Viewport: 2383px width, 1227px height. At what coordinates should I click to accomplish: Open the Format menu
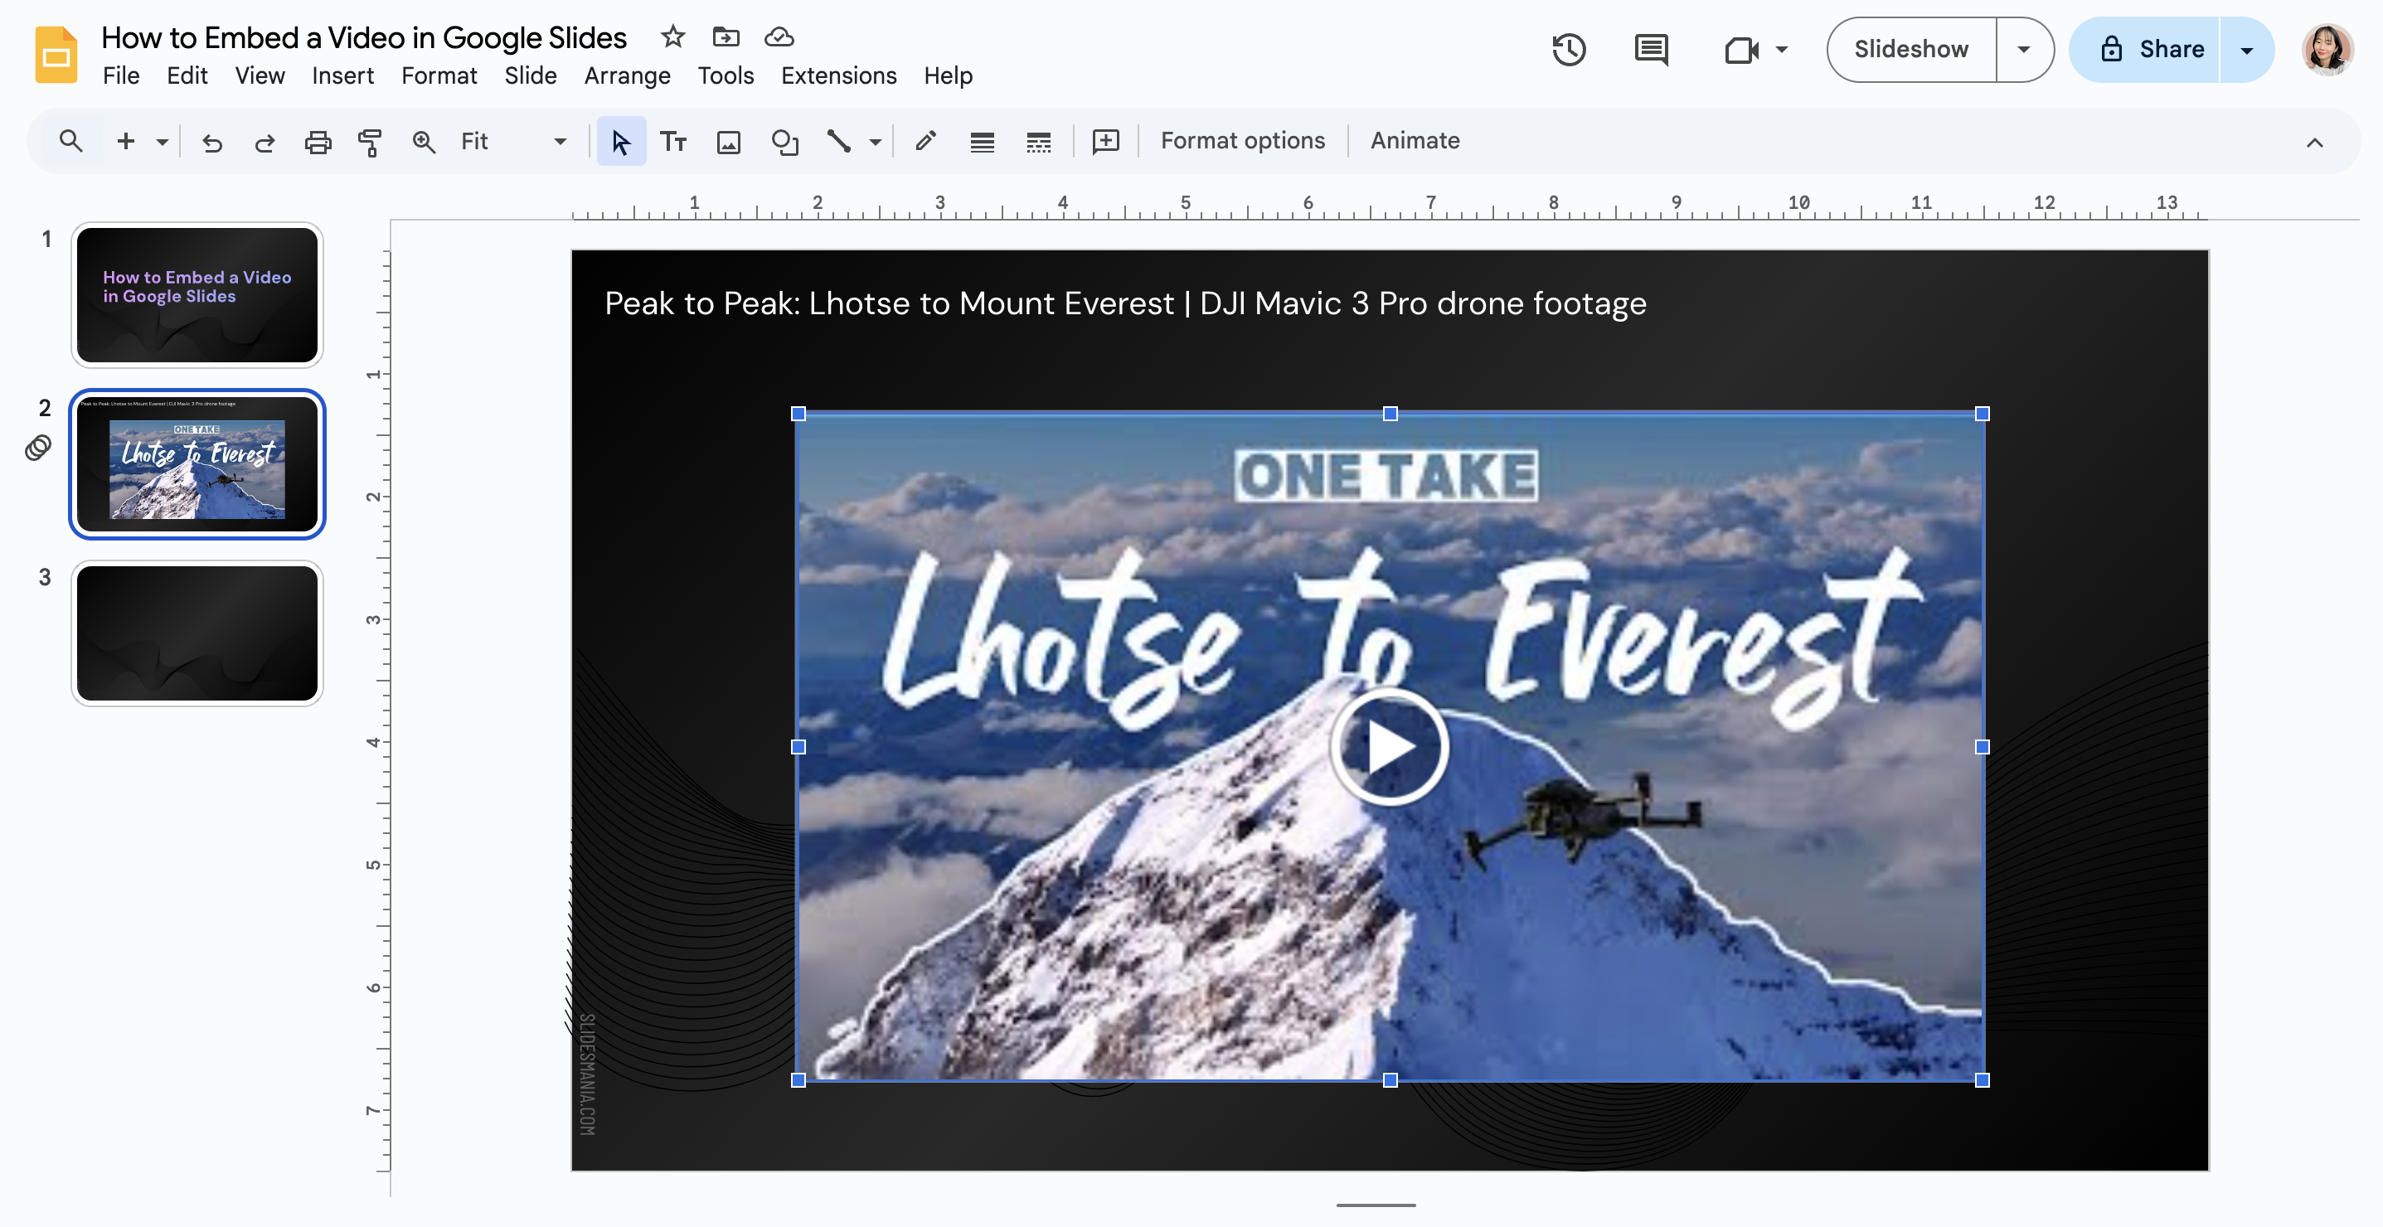click(x=439, y=75)
